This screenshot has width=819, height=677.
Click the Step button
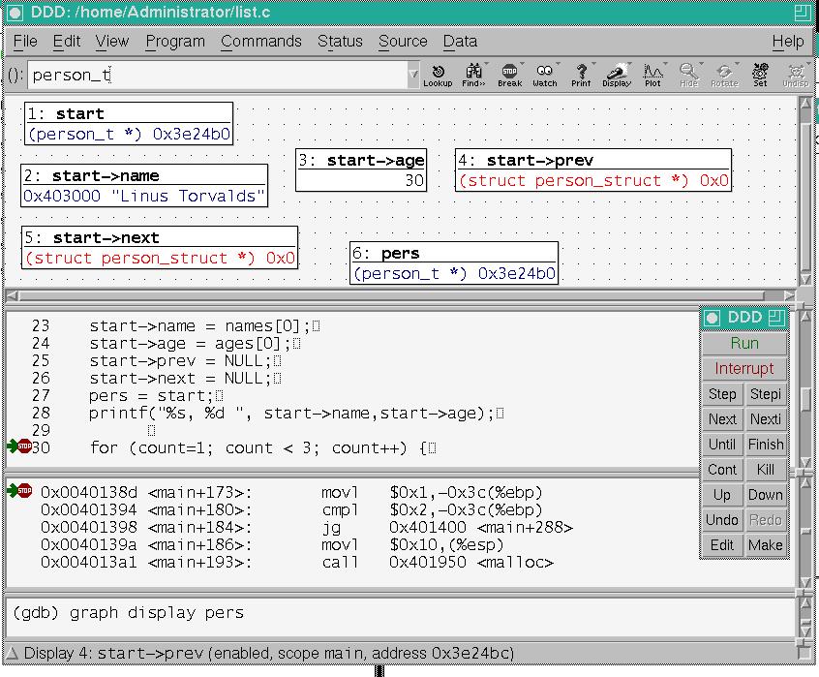pos(722,394)
